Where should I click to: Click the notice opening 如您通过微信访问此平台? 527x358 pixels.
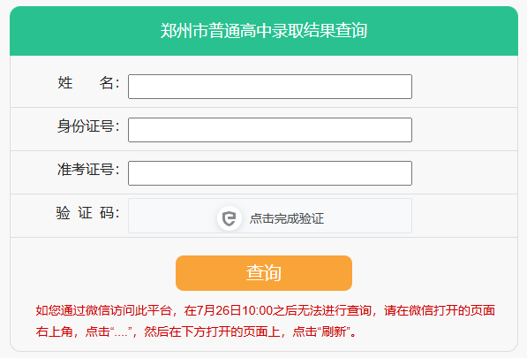pyautogui.click(x=104, y=310)
